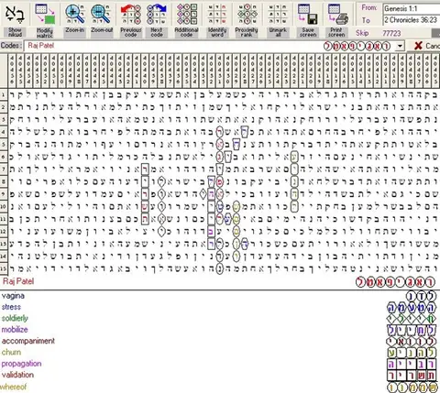Click the Unmark all label button
Screen dimensions: 440x393
click(x=278, y=32)
